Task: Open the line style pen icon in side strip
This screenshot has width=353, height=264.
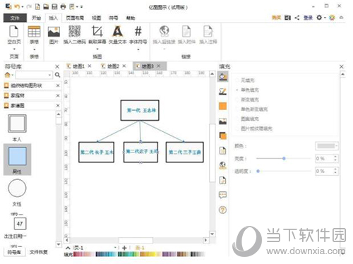Action: point(222,91)
